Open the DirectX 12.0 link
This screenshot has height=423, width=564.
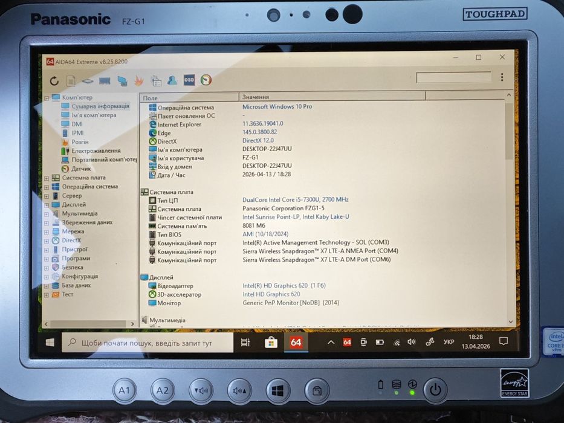point(258,141)
